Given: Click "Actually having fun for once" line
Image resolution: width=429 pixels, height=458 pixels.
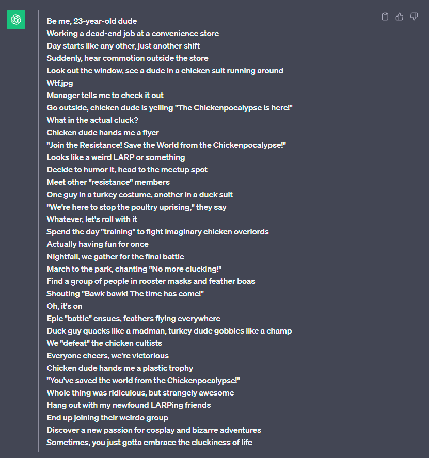Looking at the screenshot, I should tap(98, 244).
